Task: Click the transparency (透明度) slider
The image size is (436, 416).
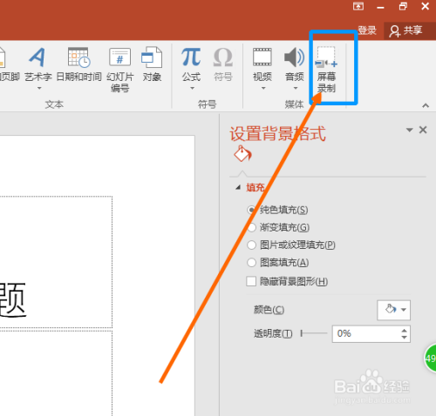Action: tap(314, 333)
